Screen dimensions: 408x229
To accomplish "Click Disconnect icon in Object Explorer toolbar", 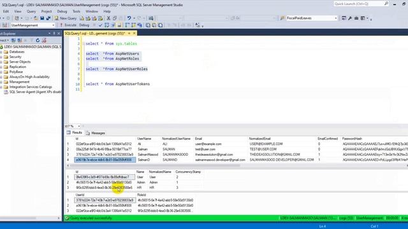I will pos(20,40).
